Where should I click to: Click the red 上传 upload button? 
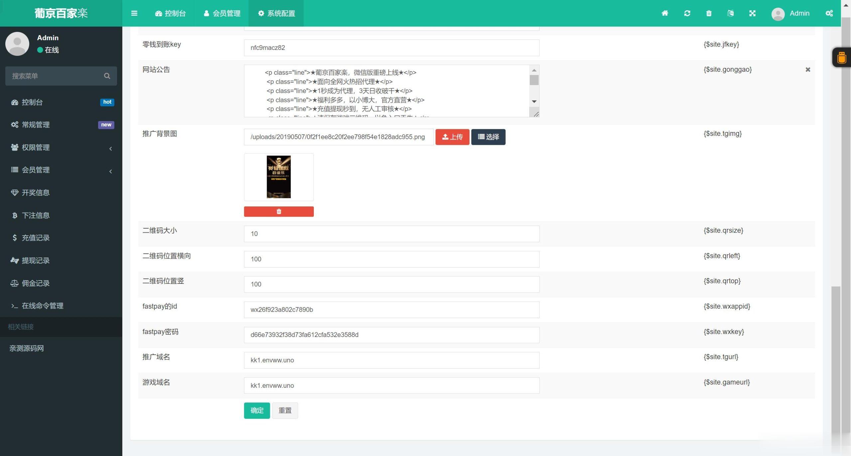point(452,137)
